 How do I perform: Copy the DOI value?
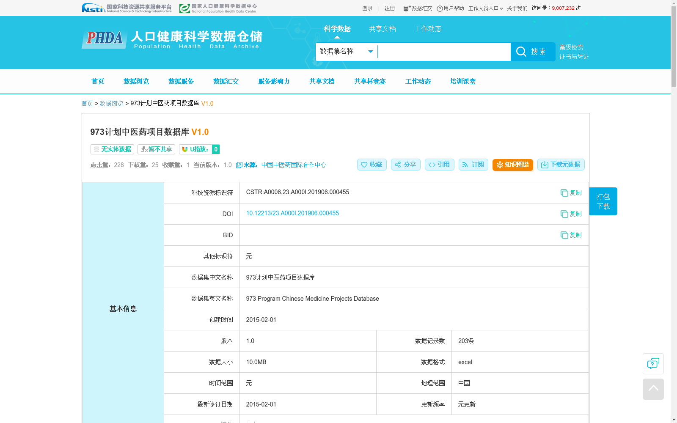pos(571,214)
